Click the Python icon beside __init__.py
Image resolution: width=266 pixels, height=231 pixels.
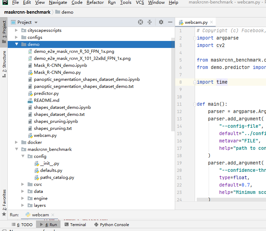36,163
